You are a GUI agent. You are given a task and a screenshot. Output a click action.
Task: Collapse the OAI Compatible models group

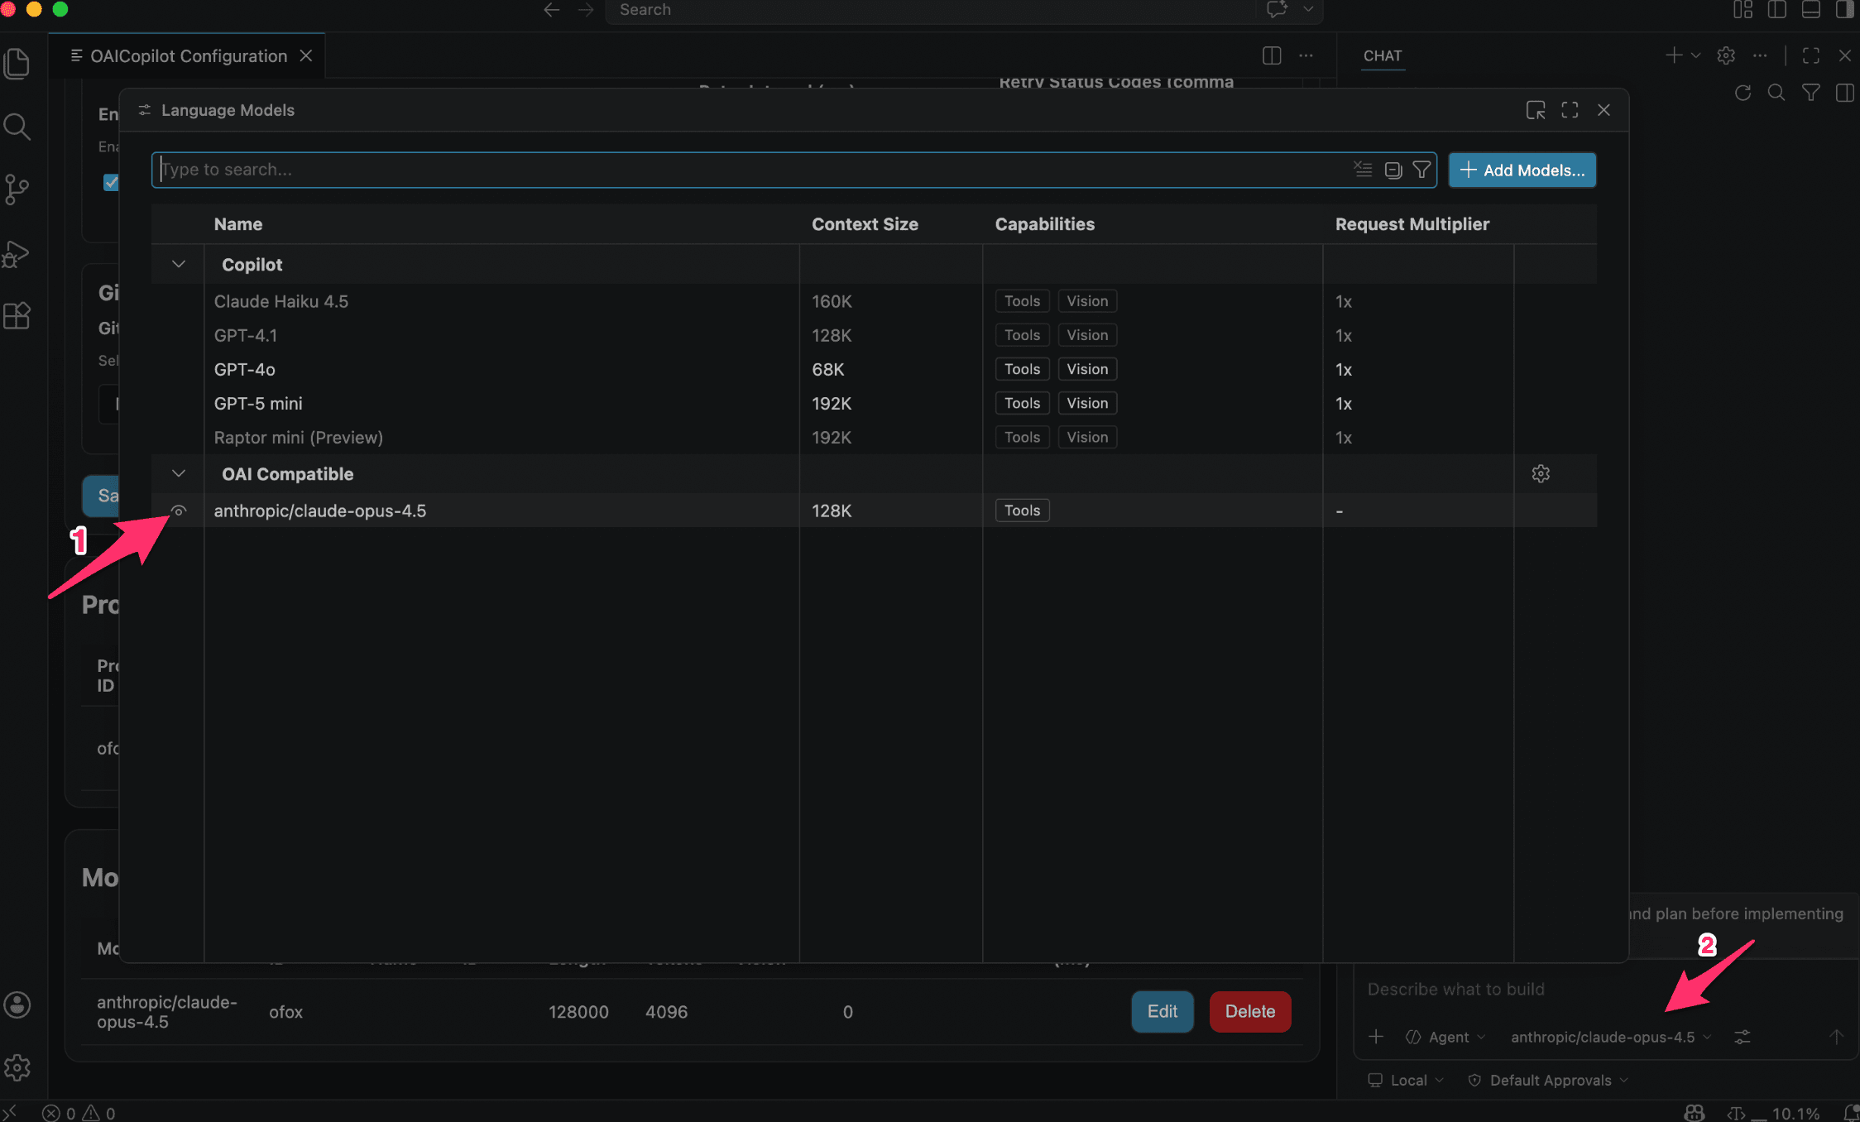[x=179, y=474]
